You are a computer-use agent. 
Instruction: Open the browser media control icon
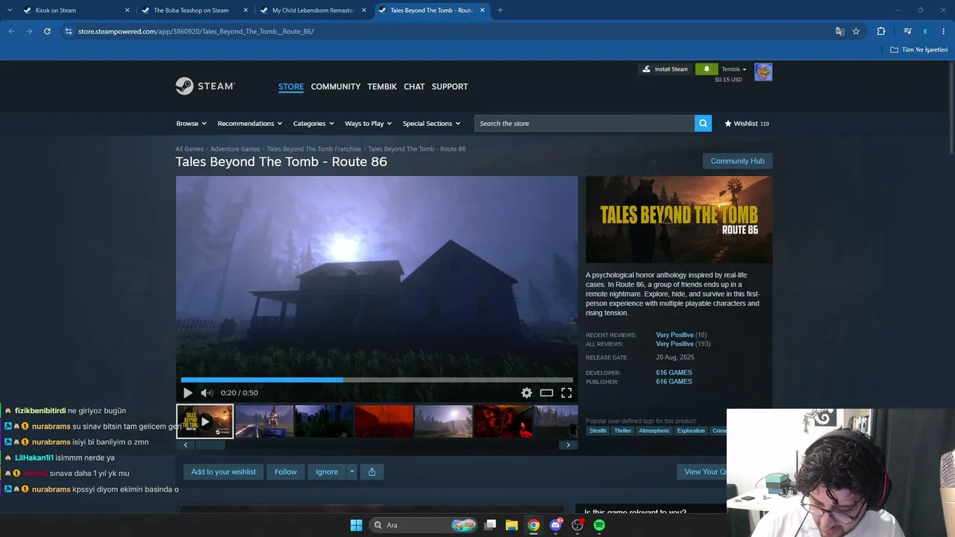point(907,31)
